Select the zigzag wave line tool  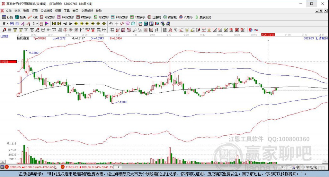pos(140,30)
